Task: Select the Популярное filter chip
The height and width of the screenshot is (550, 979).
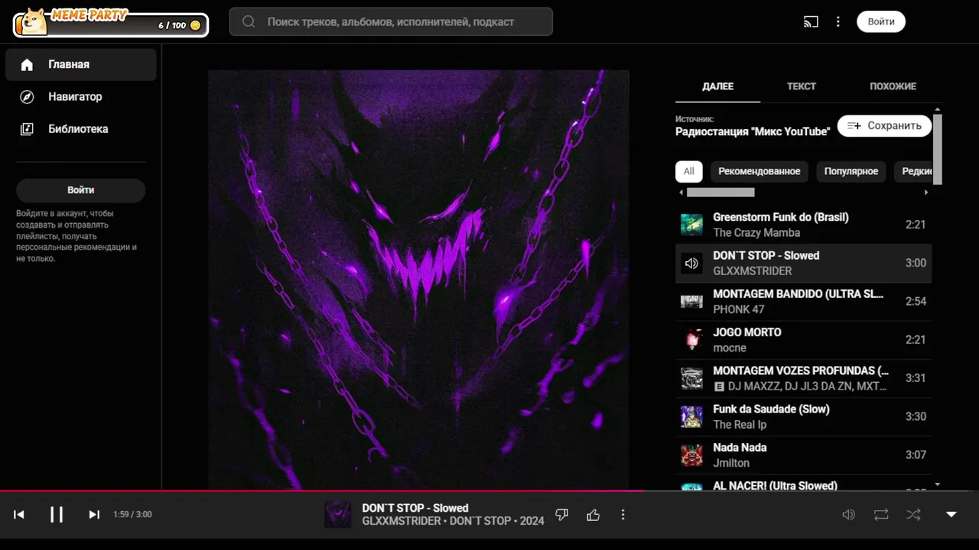Action: [x=851, y=171]
